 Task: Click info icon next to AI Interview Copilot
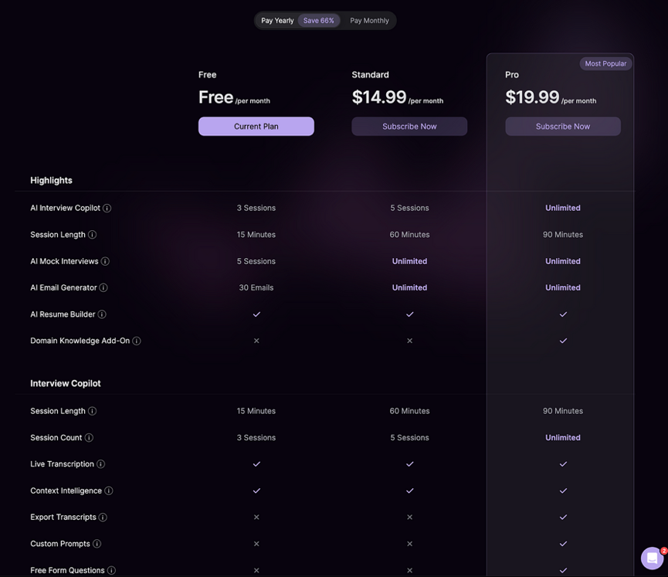(107, 208)
